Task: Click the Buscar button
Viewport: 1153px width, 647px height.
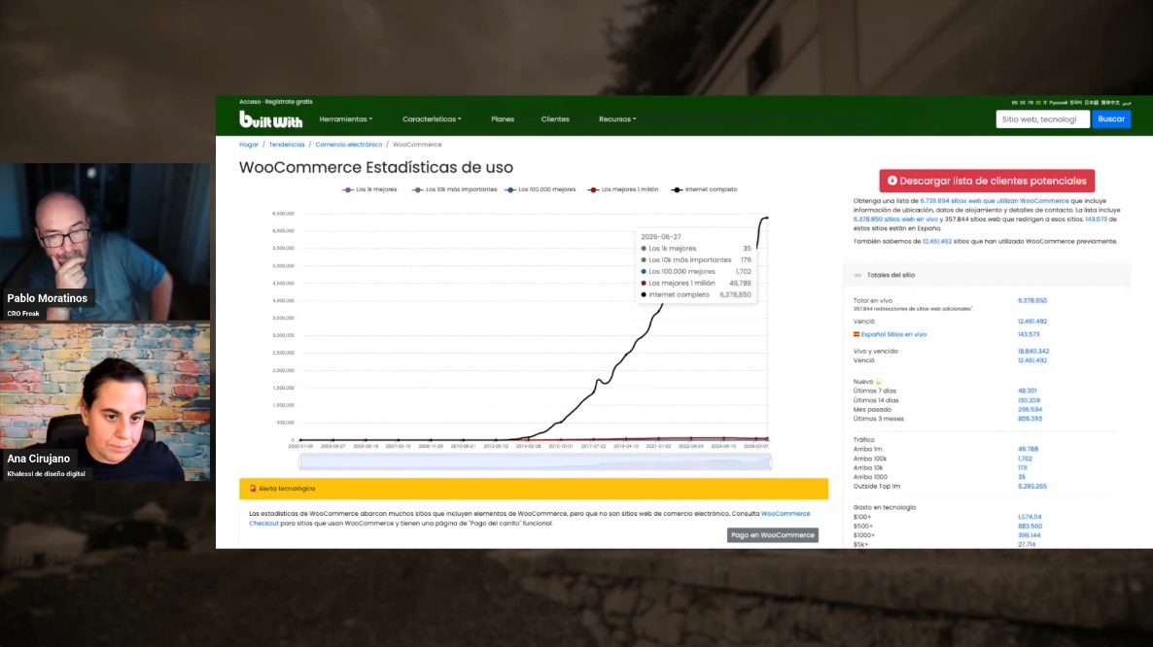Action: point(1111,119)
